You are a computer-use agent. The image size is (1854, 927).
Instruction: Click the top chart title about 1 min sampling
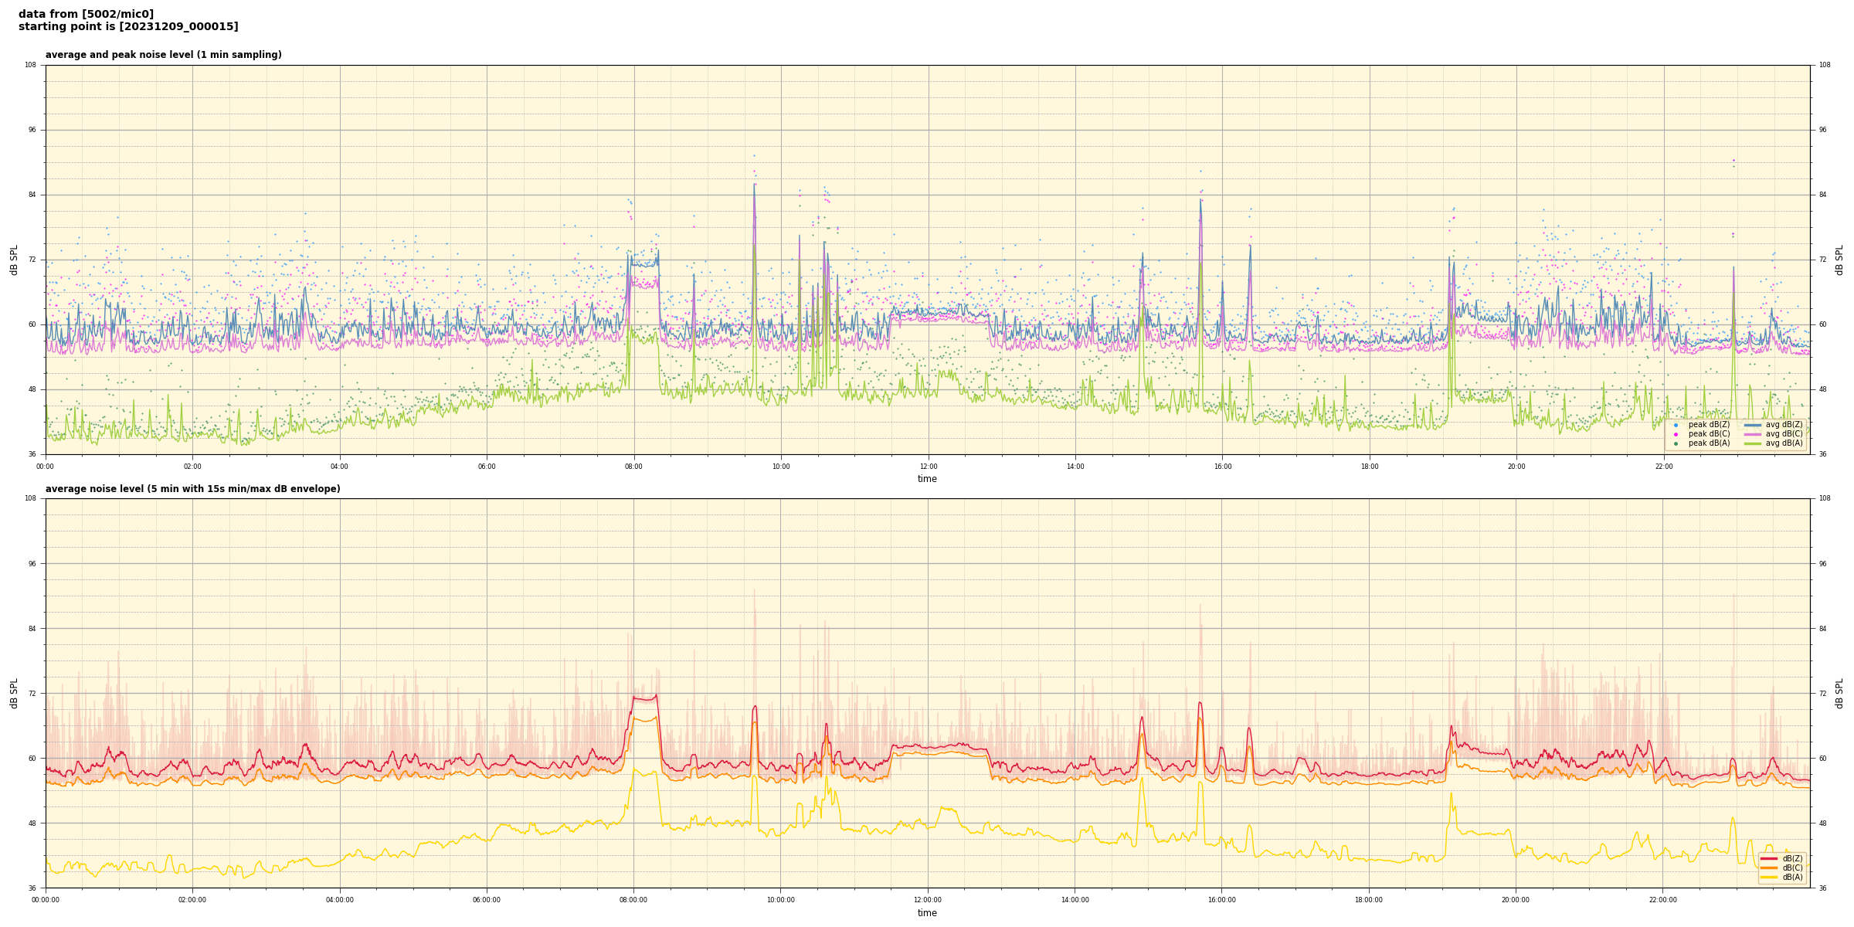pos(163,55)
